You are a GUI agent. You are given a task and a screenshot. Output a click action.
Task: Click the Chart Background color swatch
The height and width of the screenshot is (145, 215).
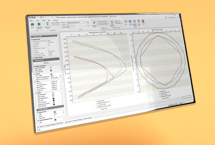[x=53, y=93]
